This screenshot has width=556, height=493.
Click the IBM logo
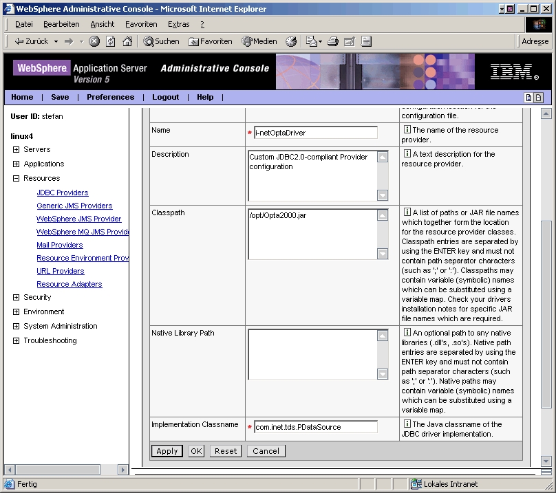click(514, 72)
